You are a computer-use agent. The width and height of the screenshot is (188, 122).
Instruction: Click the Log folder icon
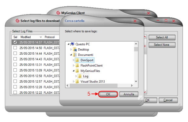[x=80, y=76]
